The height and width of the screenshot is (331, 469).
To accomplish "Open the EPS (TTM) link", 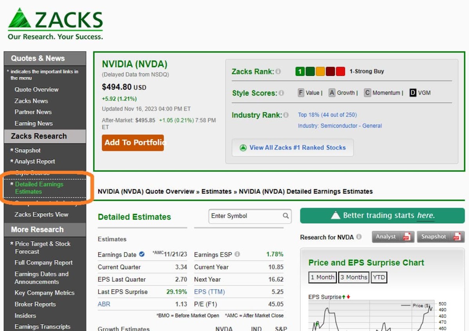I will (209, 292).
